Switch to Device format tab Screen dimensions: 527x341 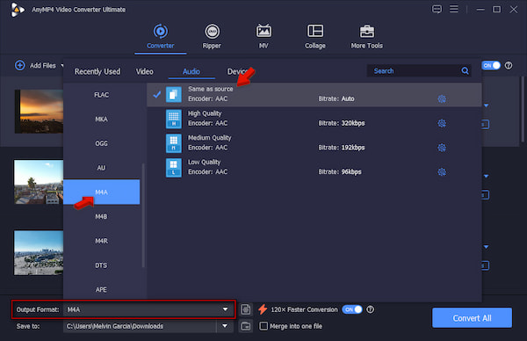point(238,71)
